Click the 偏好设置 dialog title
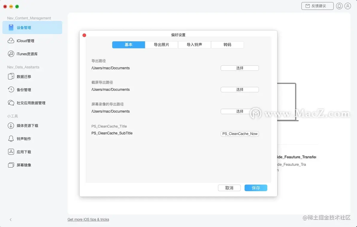 click(x=178, y=35)
